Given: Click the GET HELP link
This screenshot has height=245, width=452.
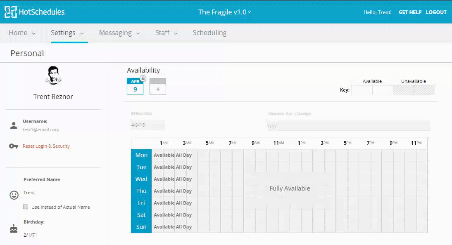Looking at the screenshot, I should pos(410,12).
